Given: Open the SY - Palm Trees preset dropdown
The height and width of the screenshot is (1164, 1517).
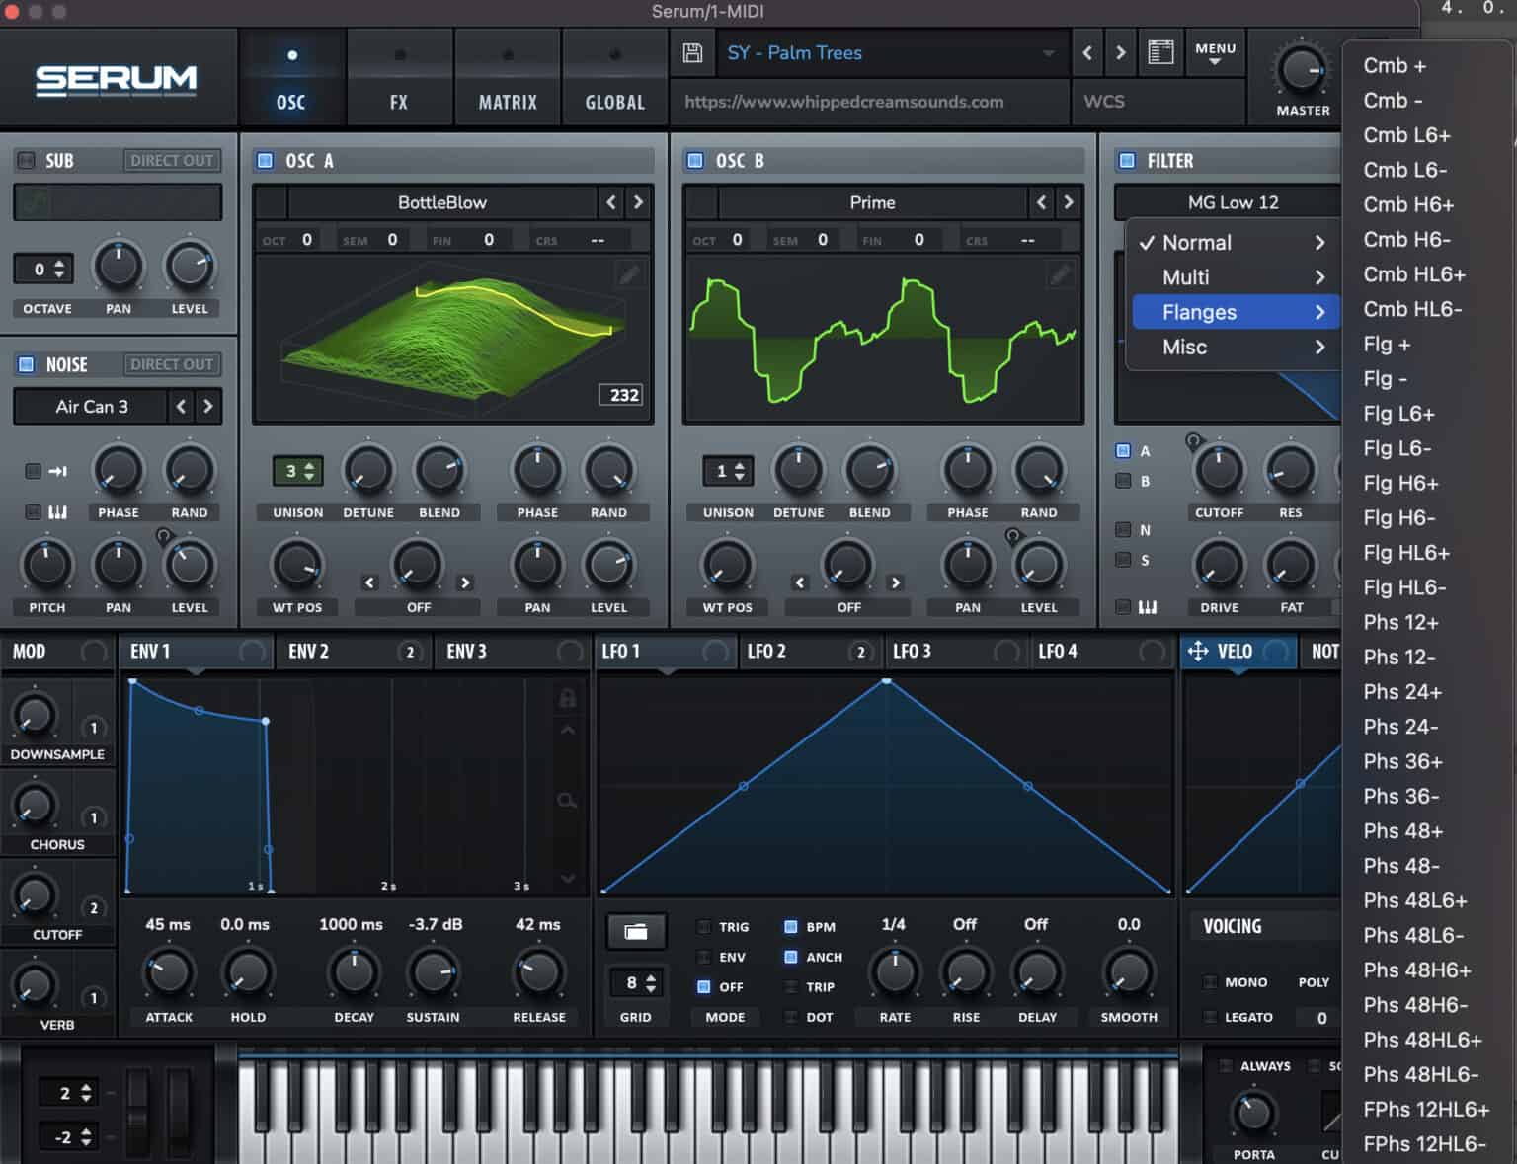Looking at the screenshot, I should [x=889, y=52].
